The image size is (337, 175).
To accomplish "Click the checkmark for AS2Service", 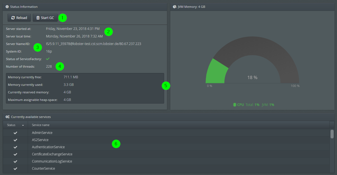I will (x=15, y=140).
